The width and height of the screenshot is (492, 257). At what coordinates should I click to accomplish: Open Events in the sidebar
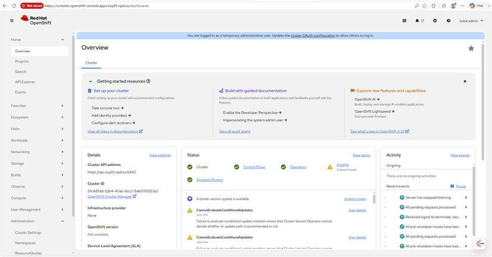coord(20,92)
